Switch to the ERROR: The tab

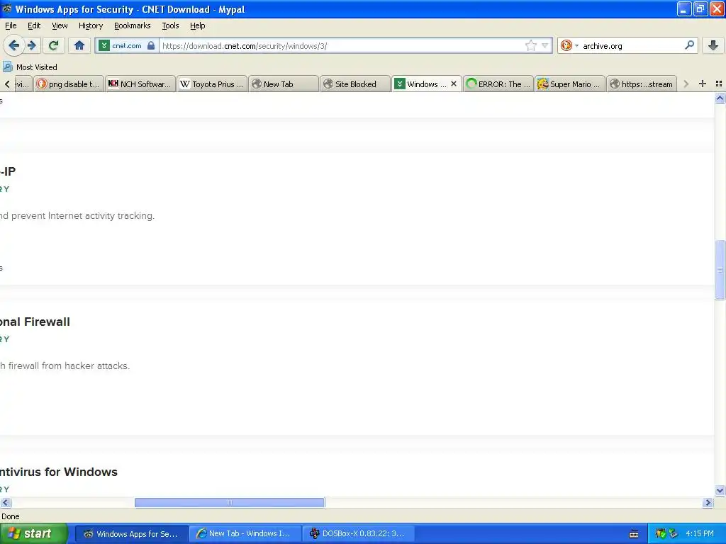498,84
